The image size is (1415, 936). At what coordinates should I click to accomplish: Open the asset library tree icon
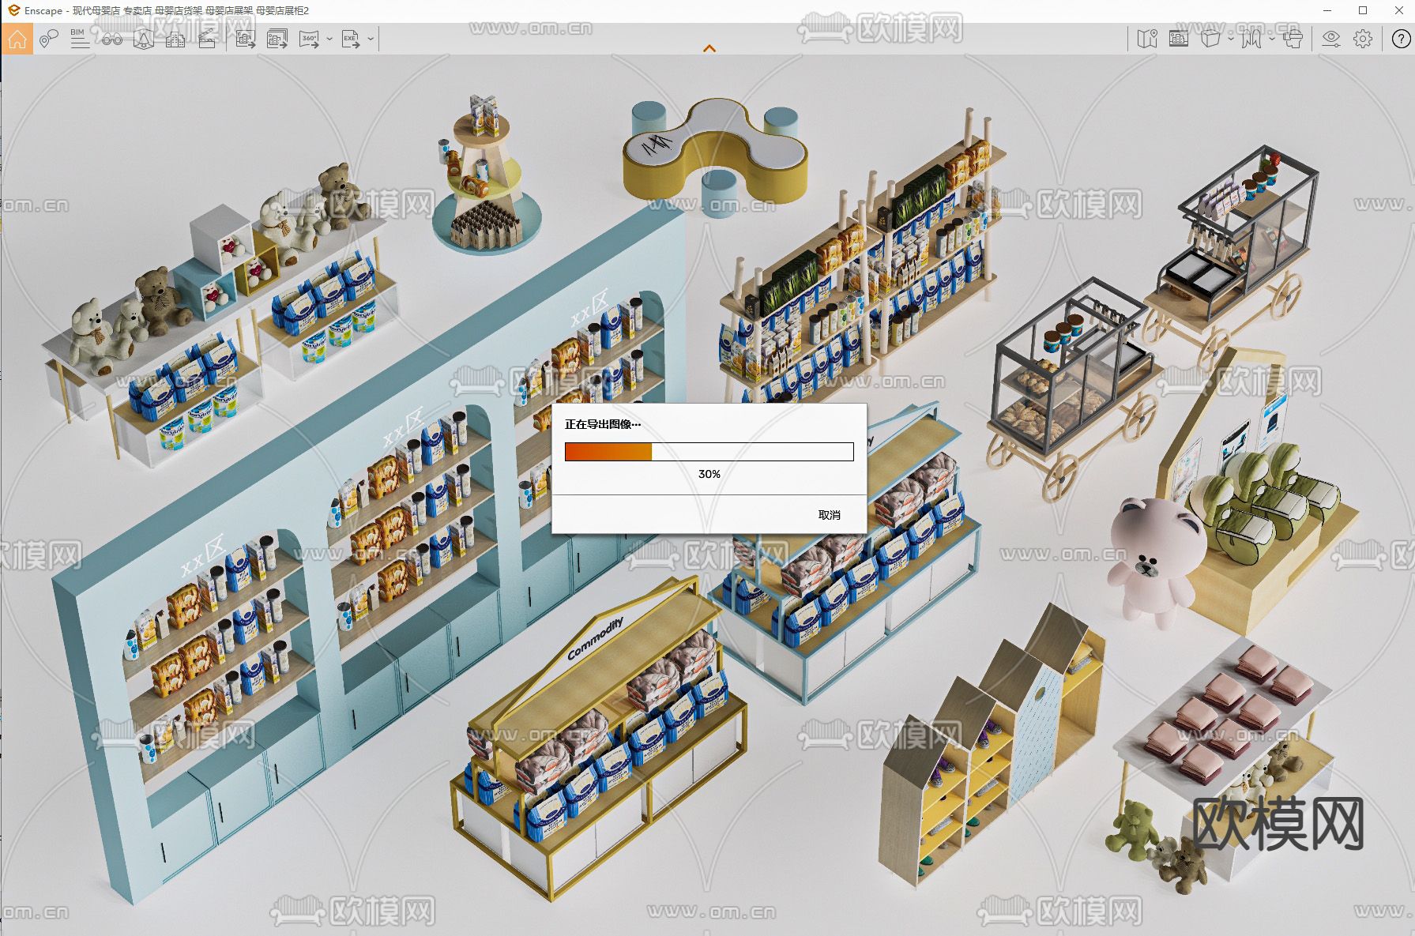click(x=143, y=39)
